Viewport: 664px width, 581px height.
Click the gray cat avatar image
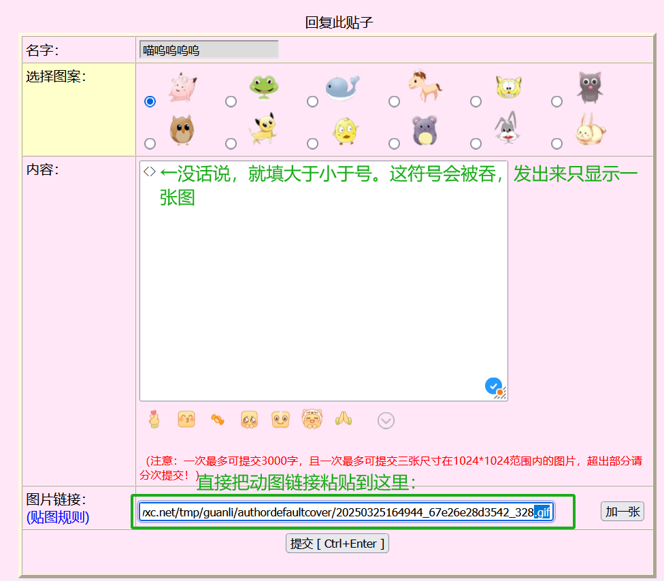click(x=590, y=87)
